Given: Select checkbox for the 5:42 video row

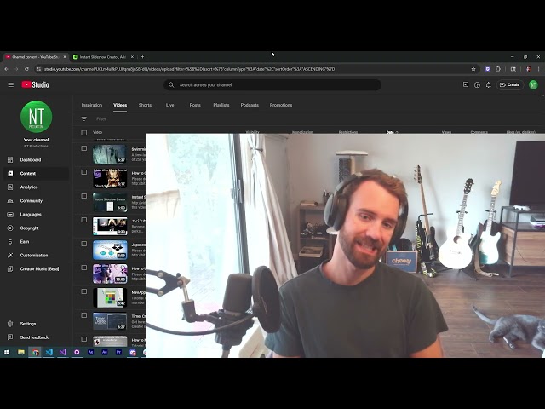Looking at the screenshot, I should 84,291.
